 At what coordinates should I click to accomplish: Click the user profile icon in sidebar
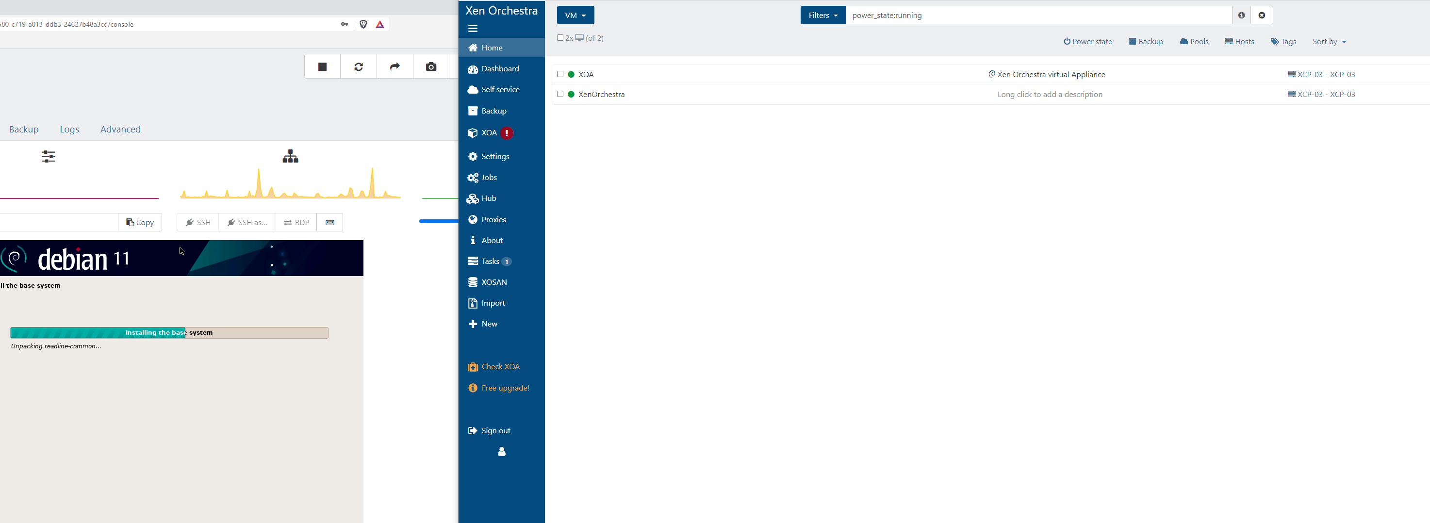pos(501,452)
